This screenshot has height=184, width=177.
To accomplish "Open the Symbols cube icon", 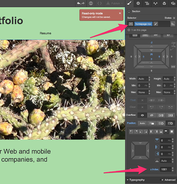I will click(164, 3).
